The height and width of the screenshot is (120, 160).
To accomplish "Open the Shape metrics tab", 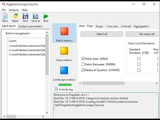I will (x=99, y=26).
